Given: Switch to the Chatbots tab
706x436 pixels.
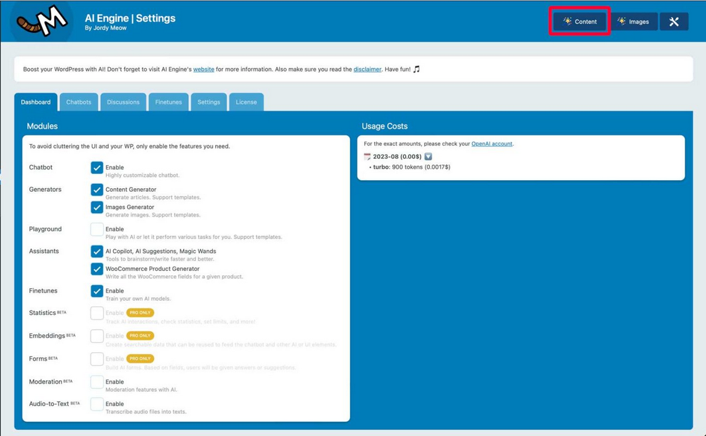Looking at the screenshot, I should point(78,102).
